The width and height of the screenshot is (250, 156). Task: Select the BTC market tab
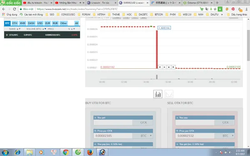click(7, 23)
